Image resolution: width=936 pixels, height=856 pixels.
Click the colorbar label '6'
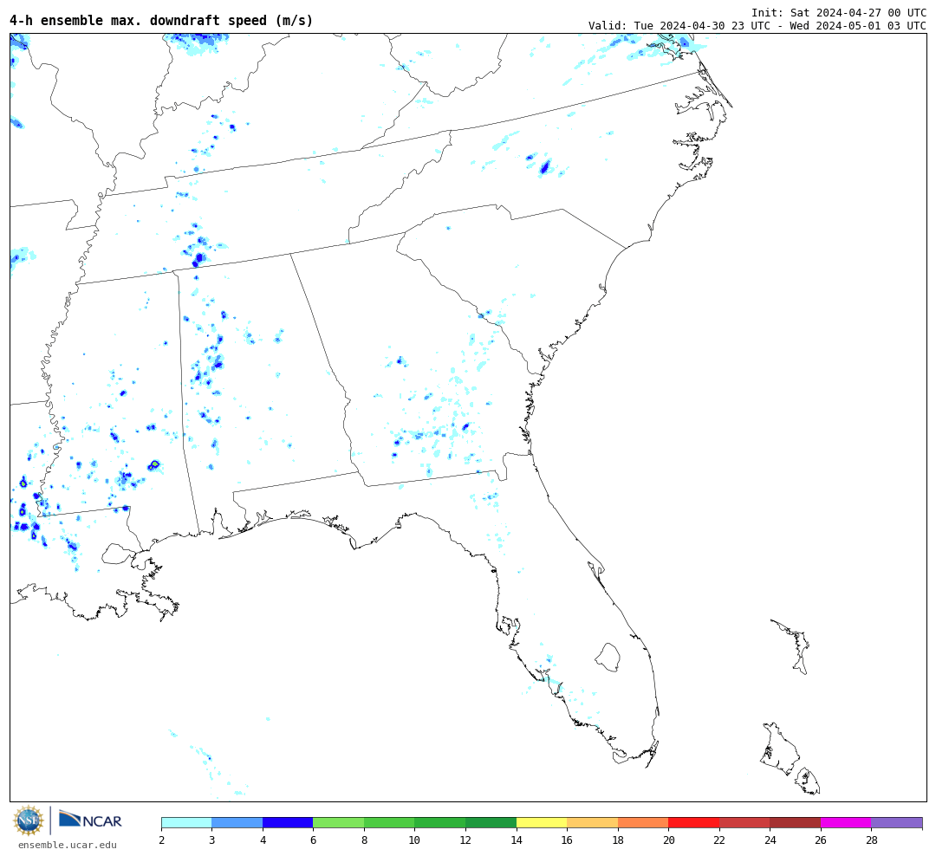pos(314,840)
